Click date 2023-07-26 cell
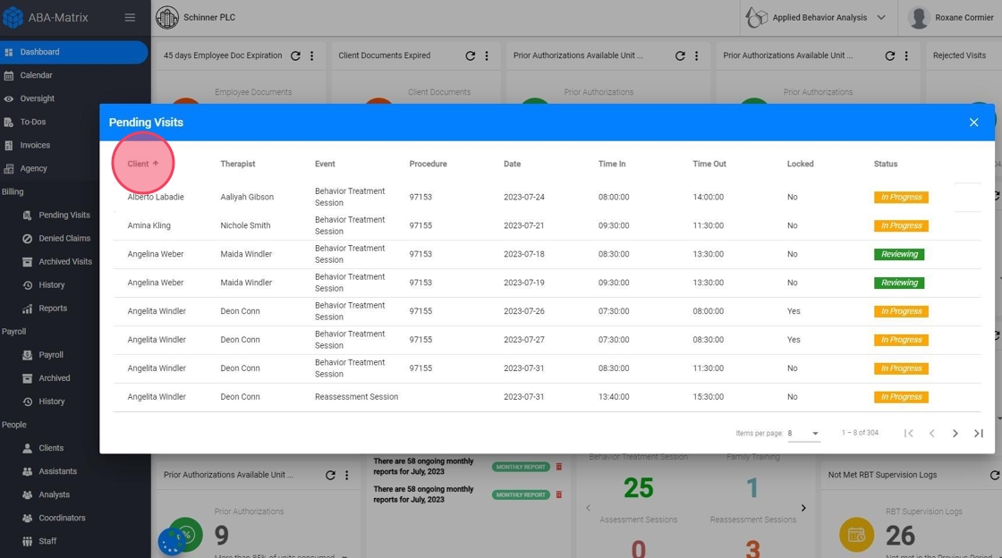 (523, 311)
